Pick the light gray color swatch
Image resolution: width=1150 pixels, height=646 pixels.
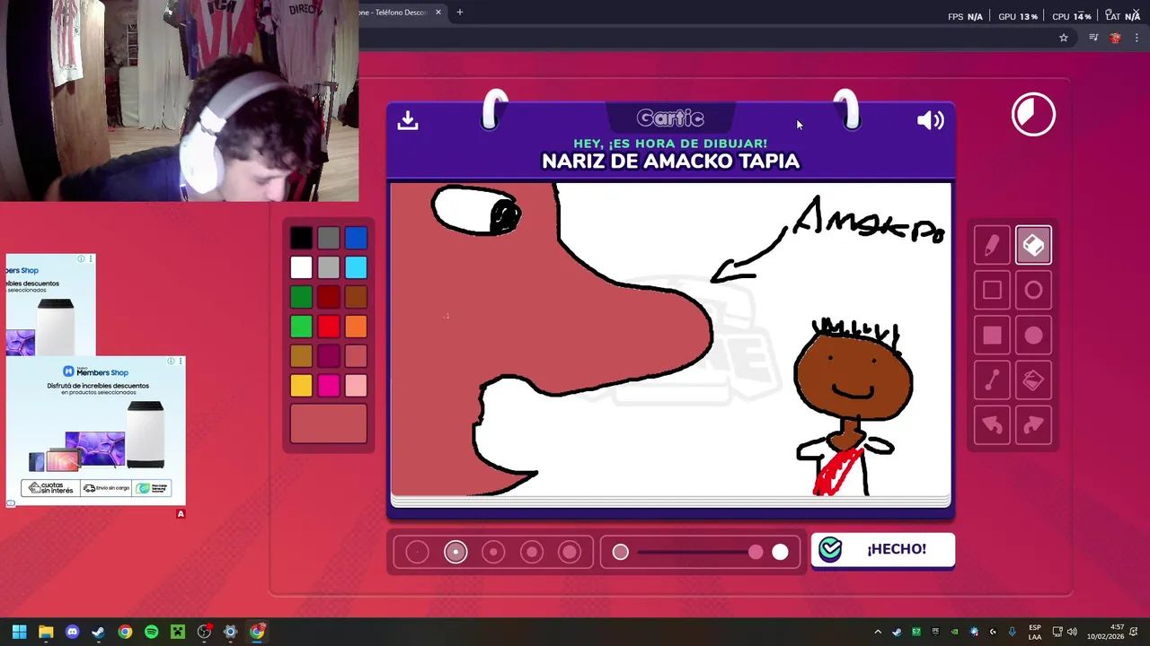pyautogui.click(x=329, y=267)
